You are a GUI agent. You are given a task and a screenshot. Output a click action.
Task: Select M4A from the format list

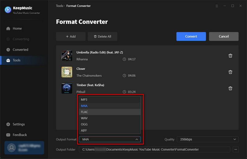click(x=110, y=106)
